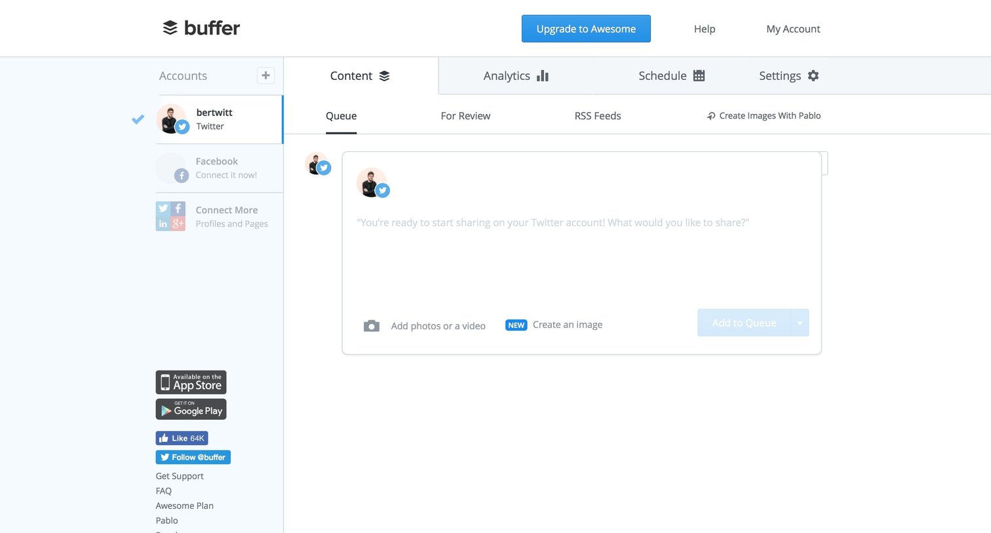Click the avatar left of the composer

coord(318,164)
